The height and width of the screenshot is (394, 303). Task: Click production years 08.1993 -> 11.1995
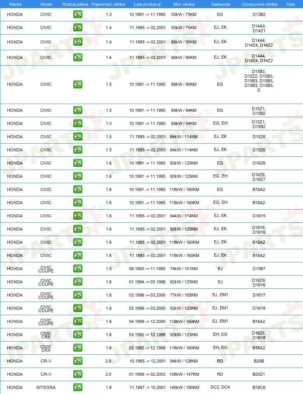click(147, 269)
